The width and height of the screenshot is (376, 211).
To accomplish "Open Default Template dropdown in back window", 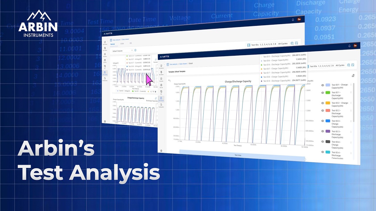I will click(x=122, y=51).
